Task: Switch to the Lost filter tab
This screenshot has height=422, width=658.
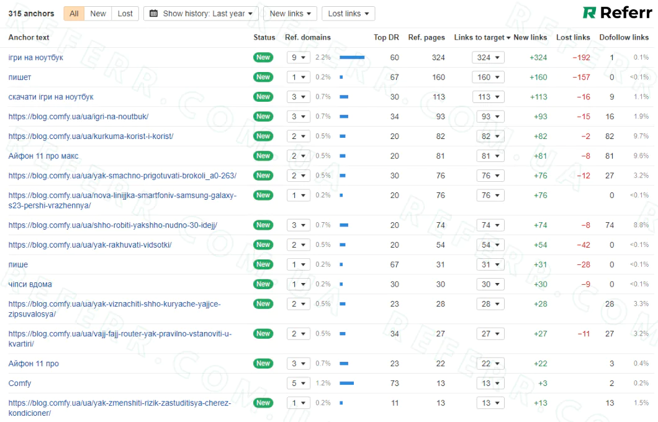Action: [125, 14]
